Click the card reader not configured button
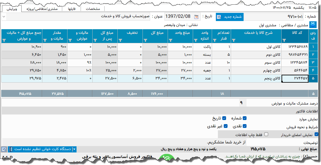The height and width of the screenshot is (165, 321). coord(42,149)
